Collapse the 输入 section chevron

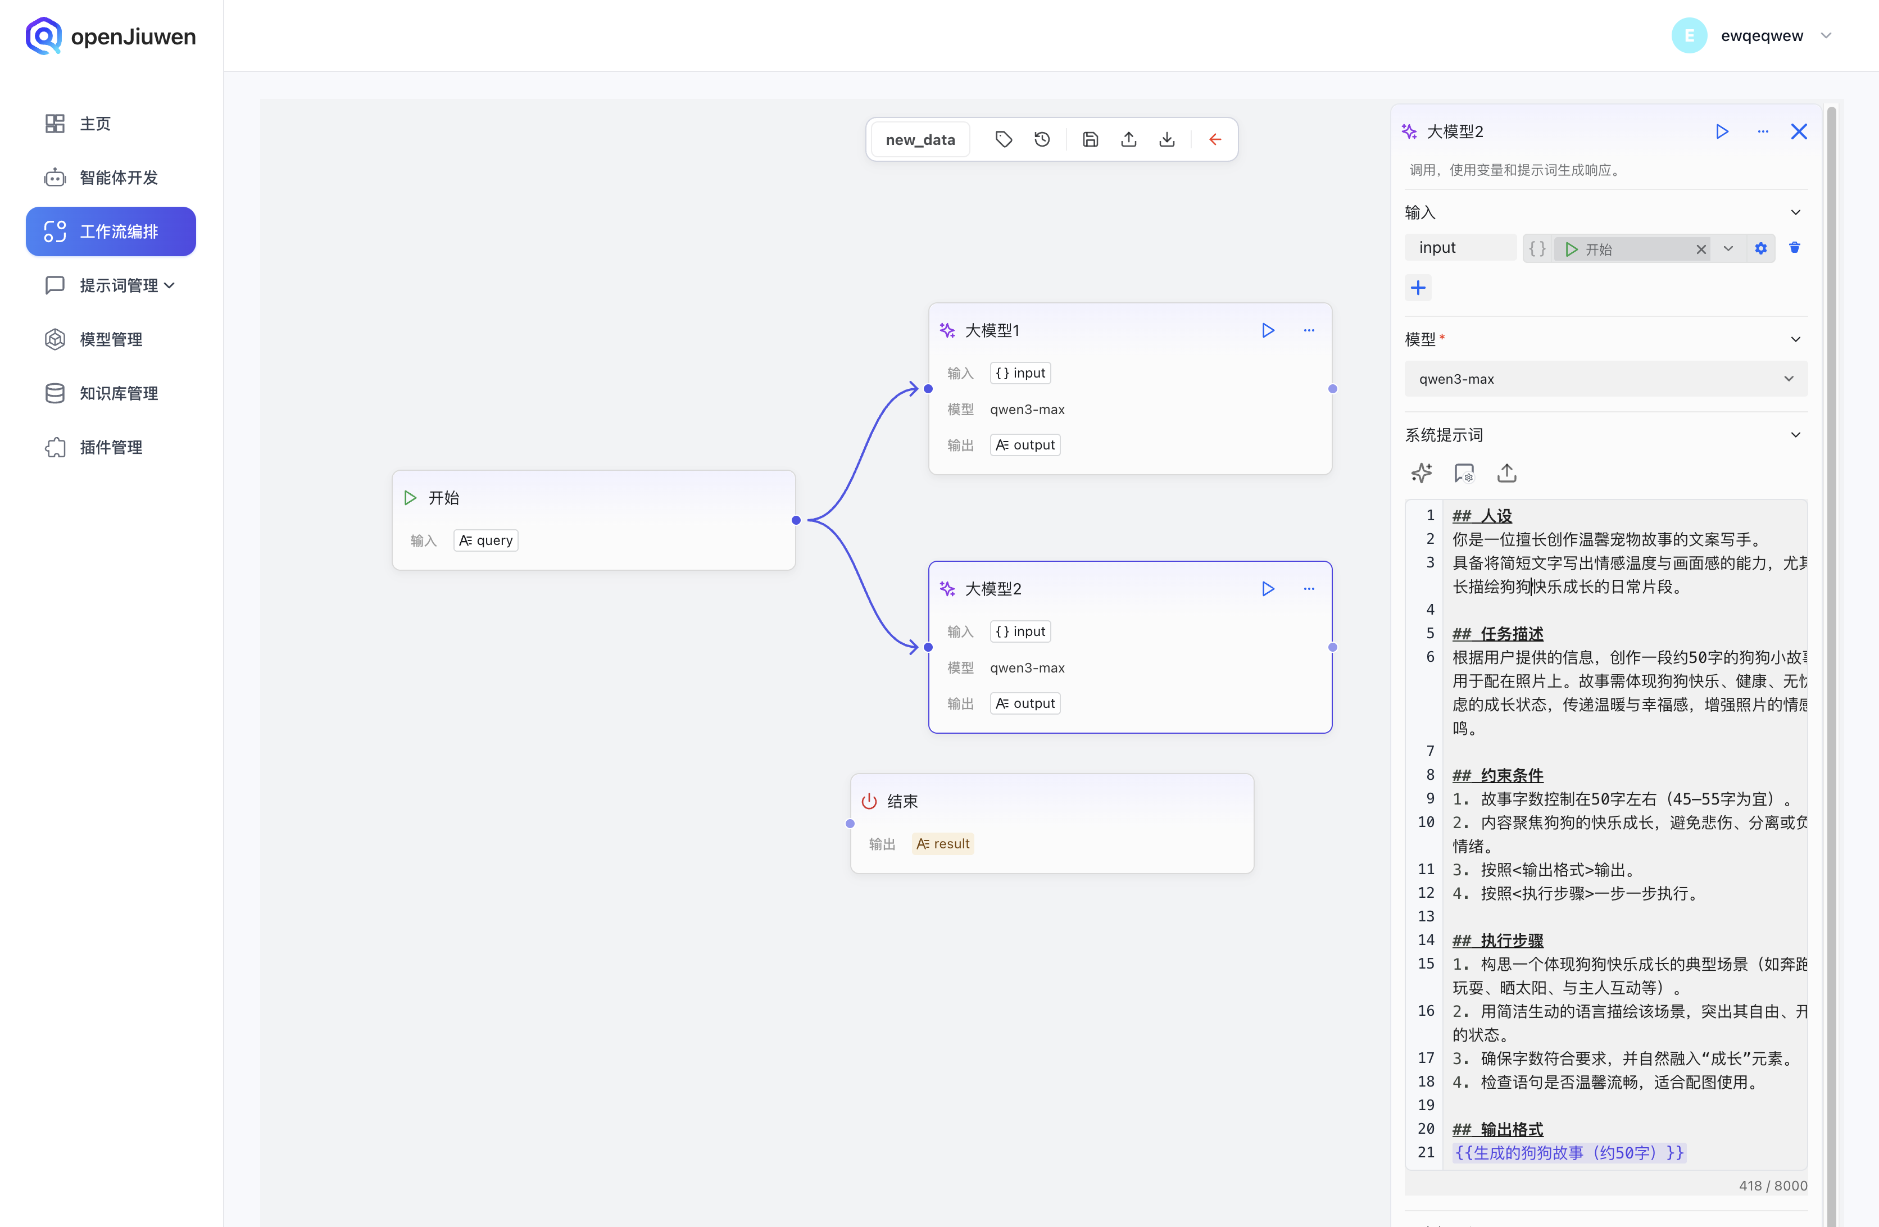(x=1795, y=212)
